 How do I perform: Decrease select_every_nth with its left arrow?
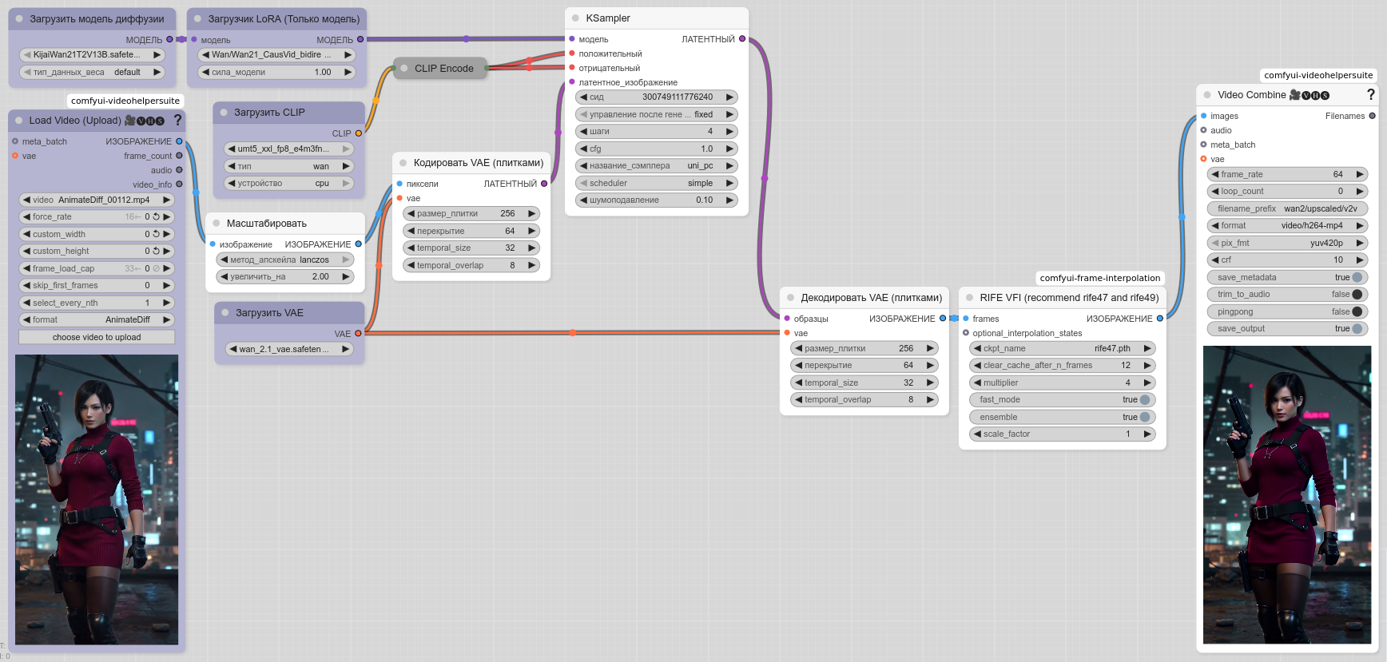[x=26, y=303]
